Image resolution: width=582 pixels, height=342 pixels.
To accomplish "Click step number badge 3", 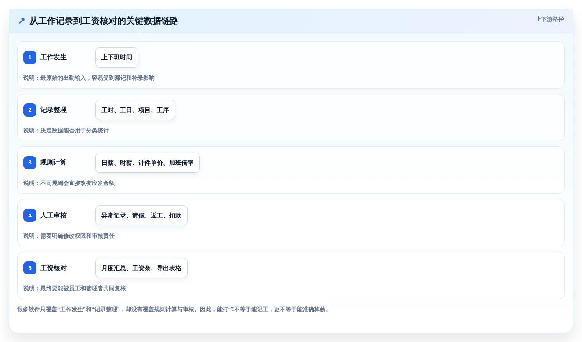I will 30,163.
